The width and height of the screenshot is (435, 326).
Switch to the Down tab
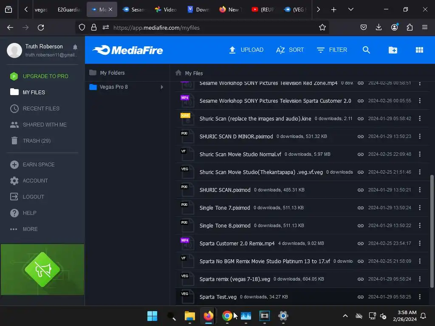click(x=198, y=9)
